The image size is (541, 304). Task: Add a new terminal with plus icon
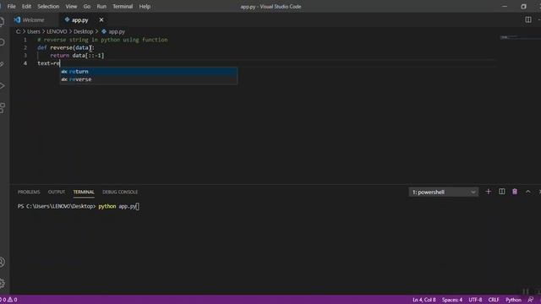pos(488,192)
